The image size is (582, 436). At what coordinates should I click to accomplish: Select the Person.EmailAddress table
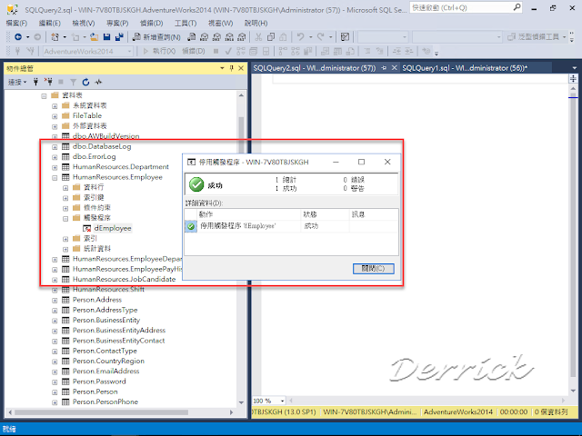(x=105, y=372)
